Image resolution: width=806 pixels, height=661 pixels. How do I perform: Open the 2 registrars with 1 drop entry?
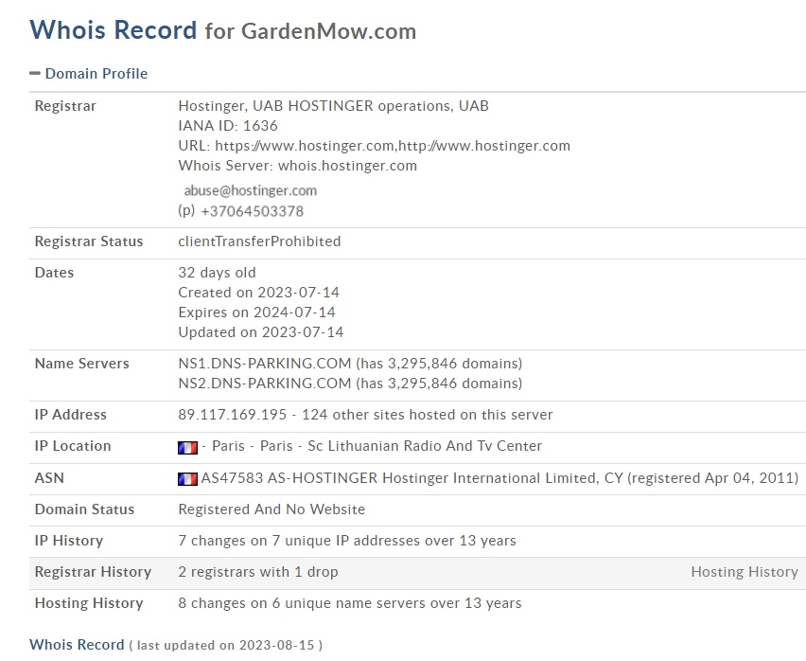(257, 572)
